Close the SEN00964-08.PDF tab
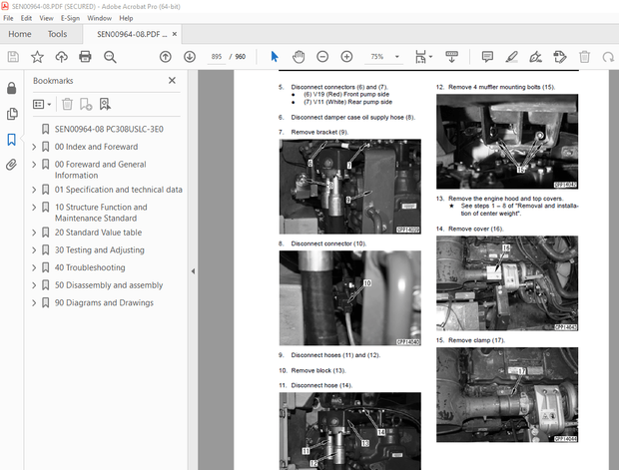Viewport: 619px width, 470px height. coord(175,34)
